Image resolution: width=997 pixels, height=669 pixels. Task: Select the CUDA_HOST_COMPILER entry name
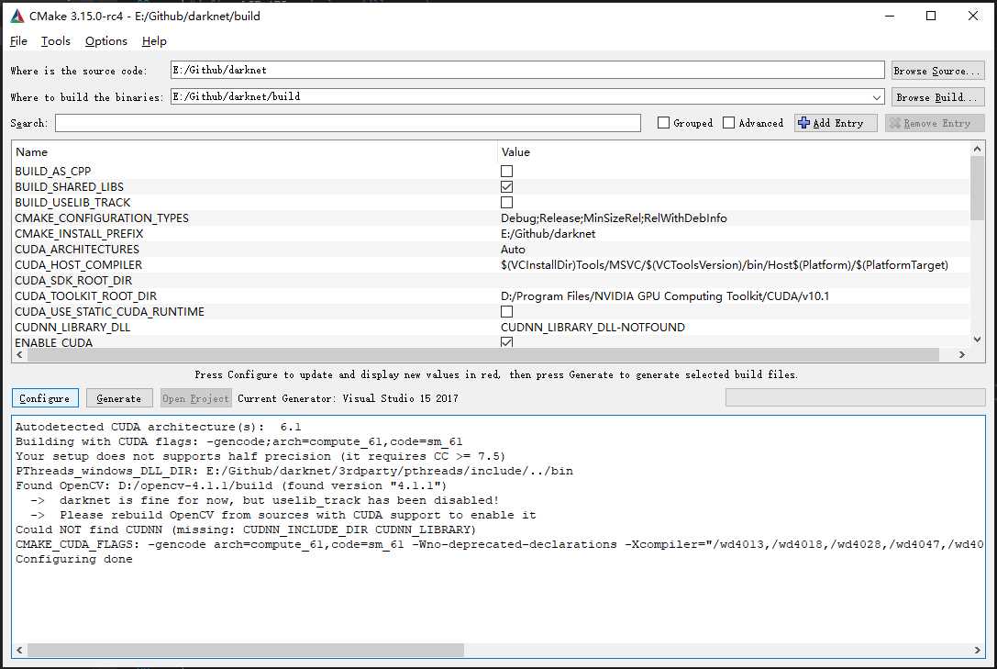(78, 264)
